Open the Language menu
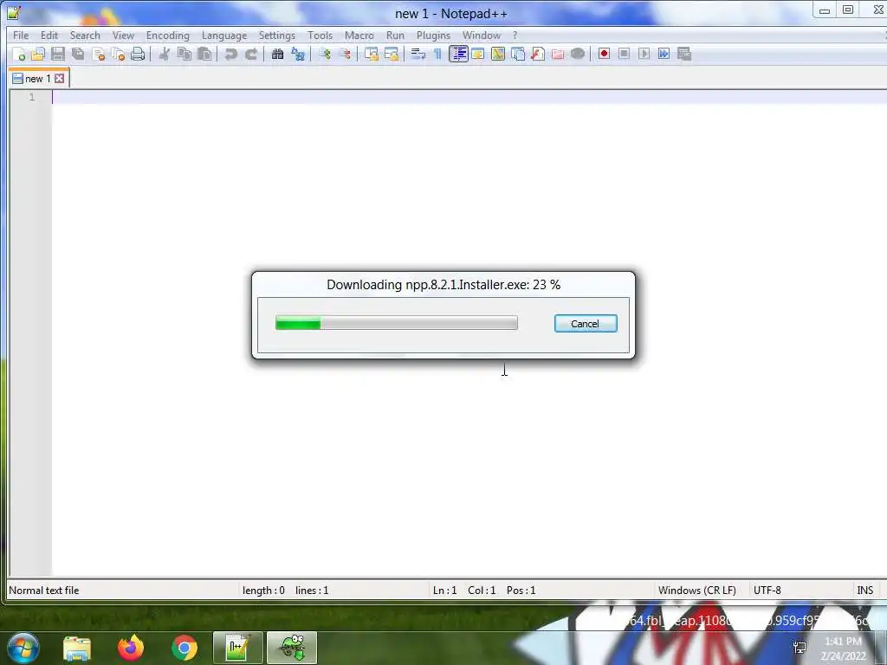Viewport: 887px width, 665px height. [x=224, y=35]
